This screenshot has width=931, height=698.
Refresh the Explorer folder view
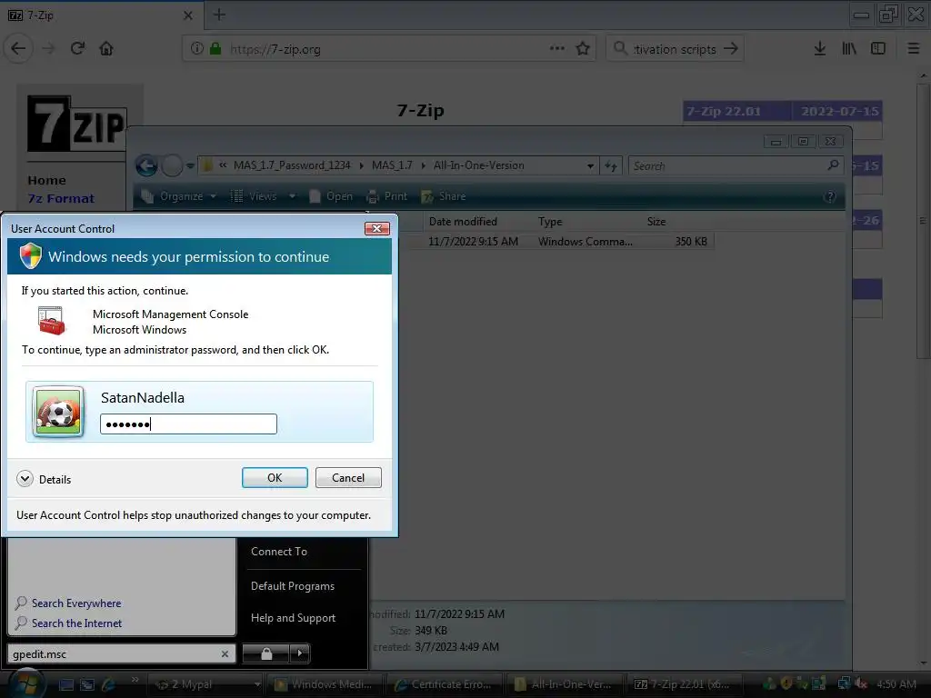point(611,166)
